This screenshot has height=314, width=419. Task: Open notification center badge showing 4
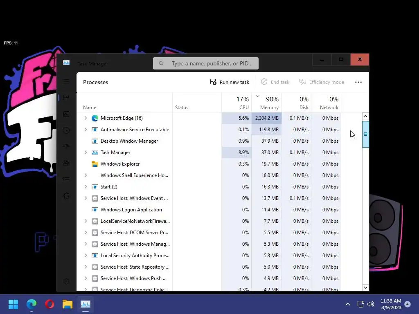click(408, 304)
